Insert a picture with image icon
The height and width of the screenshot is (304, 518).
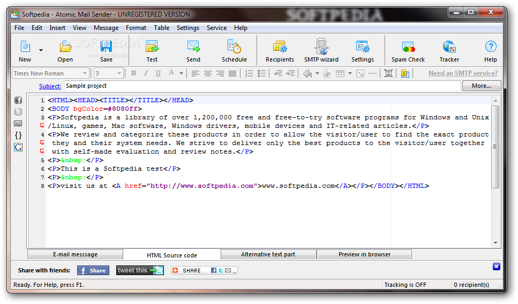[x=360, y=73]
